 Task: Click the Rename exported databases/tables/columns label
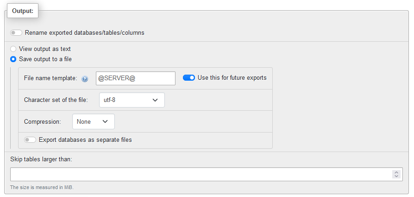pos(84,33)
